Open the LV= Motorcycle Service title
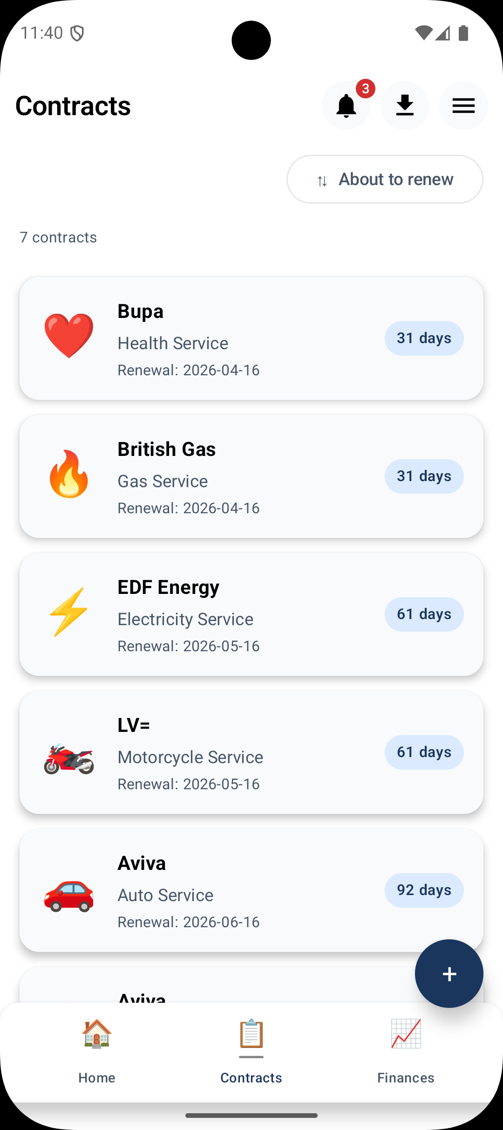Screen dimensions: 503x1130 (x=134, y=725)
